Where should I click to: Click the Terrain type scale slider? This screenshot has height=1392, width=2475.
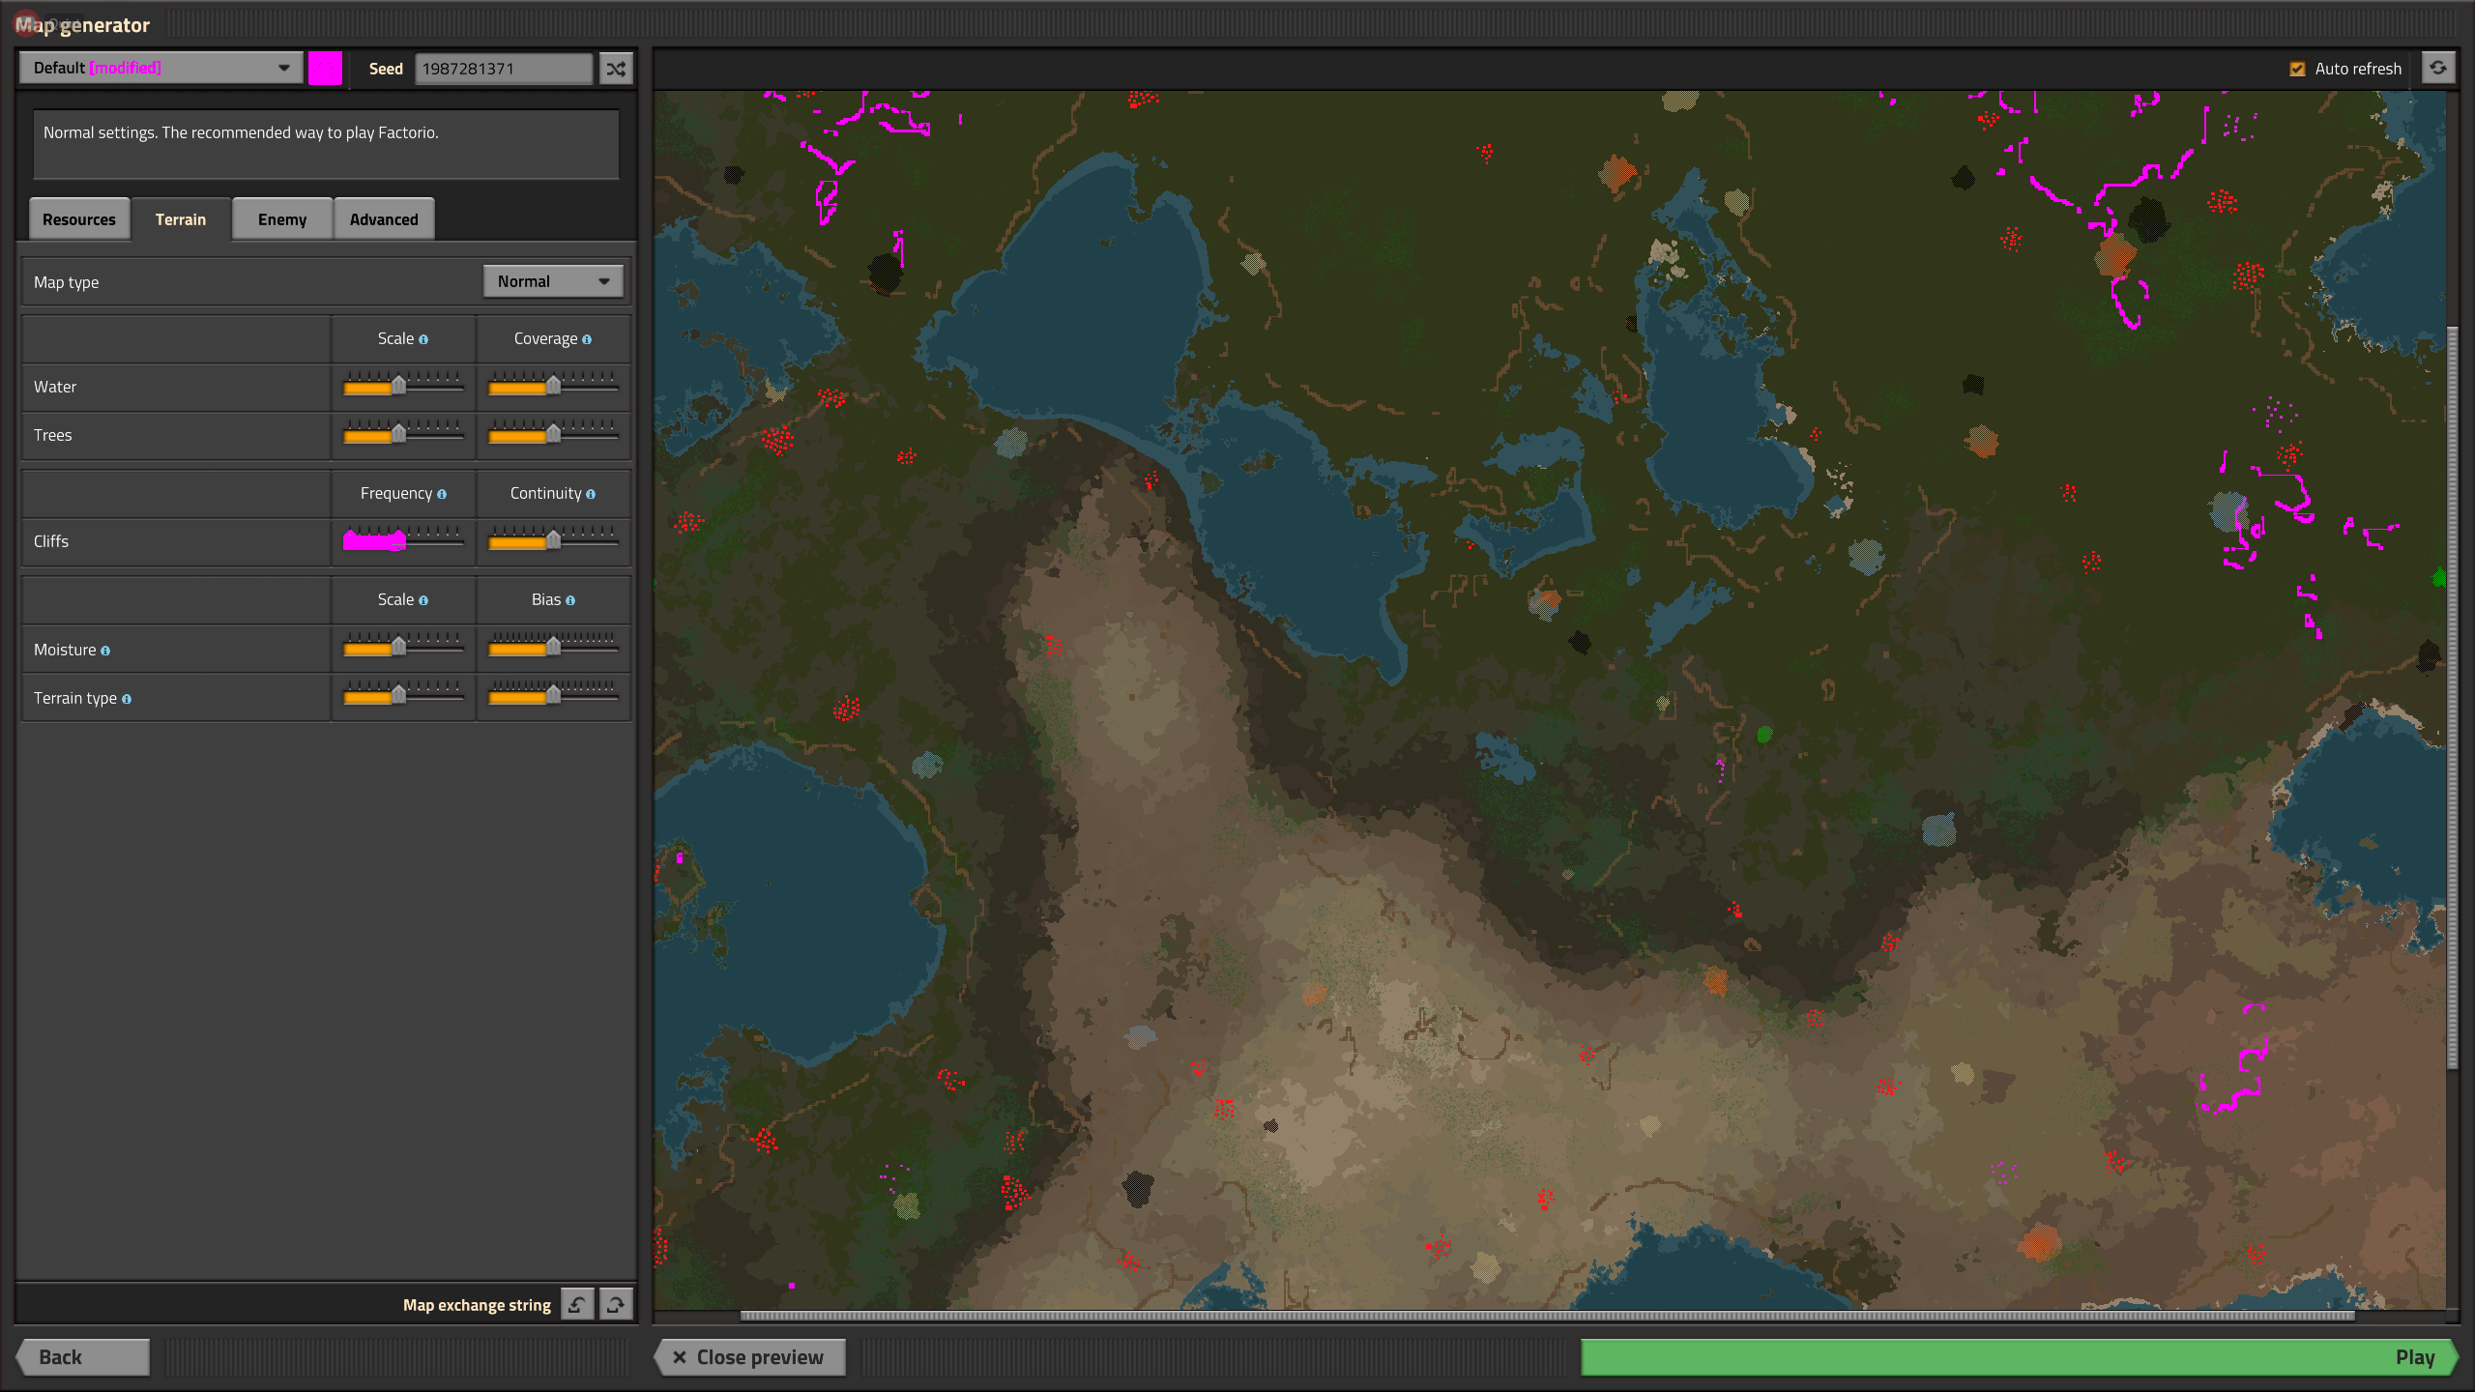click(x=403, y=694)
